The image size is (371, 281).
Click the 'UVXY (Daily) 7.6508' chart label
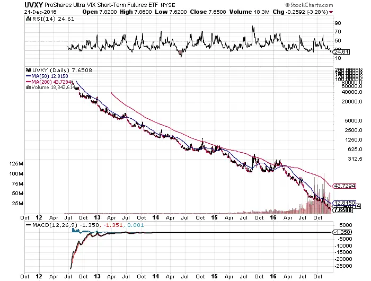62,70
